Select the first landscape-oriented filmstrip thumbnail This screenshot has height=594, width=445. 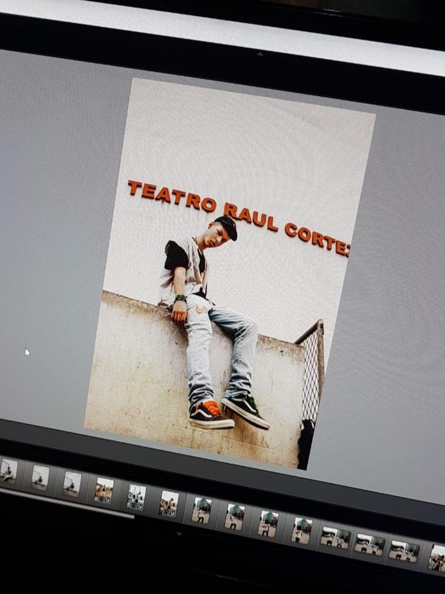pyautogui.click(x=336, y=538)
